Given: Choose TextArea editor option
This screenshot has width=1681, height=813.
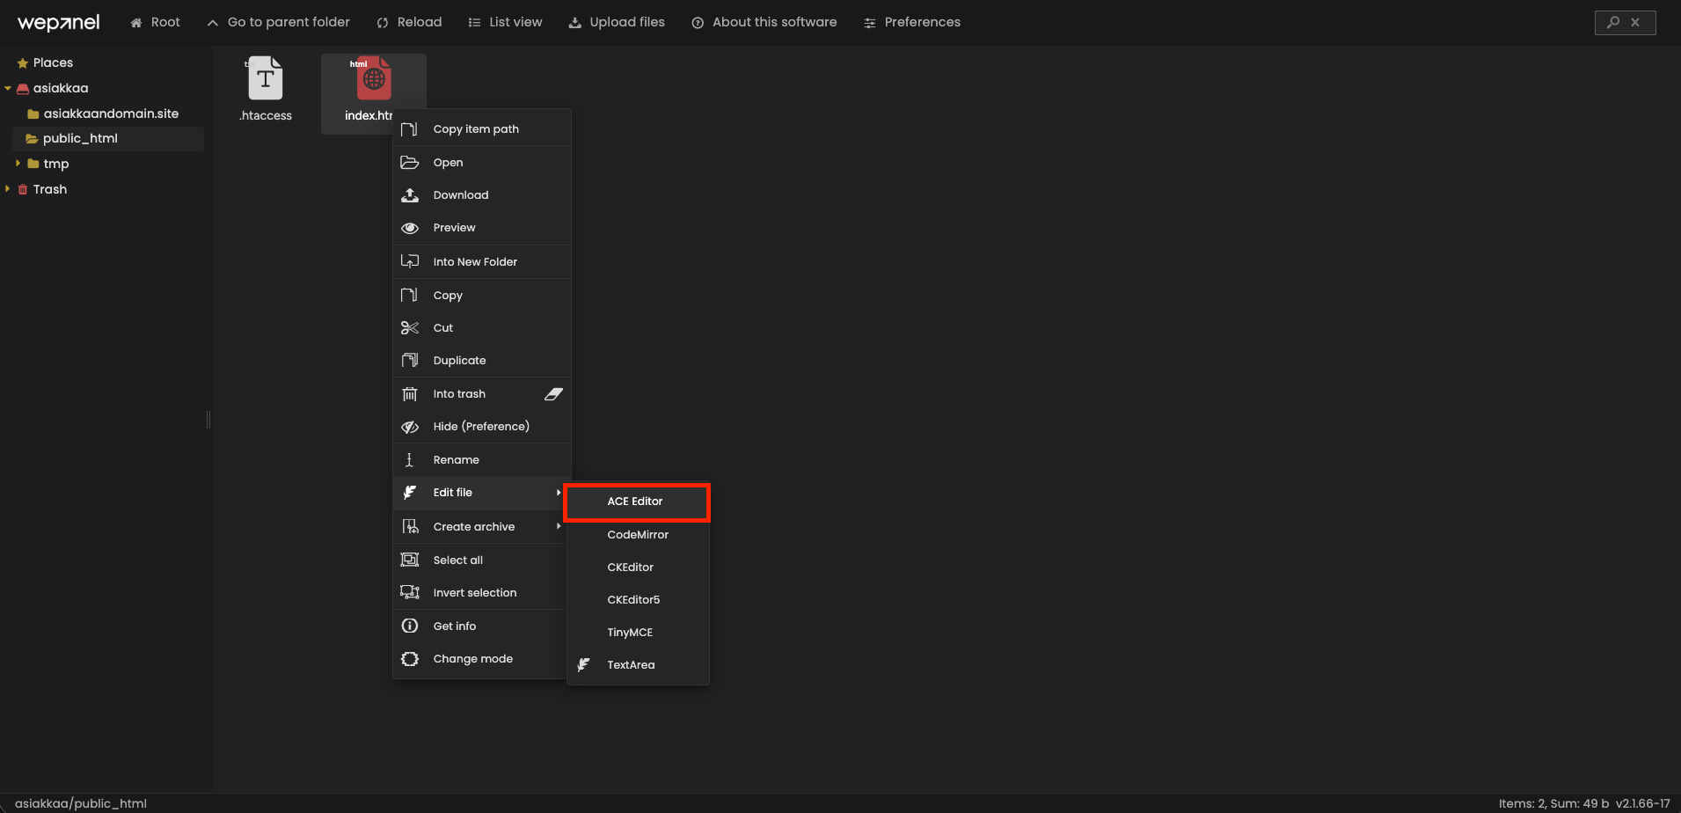Looking at the screenshot, I should click(x=637, y=665).
